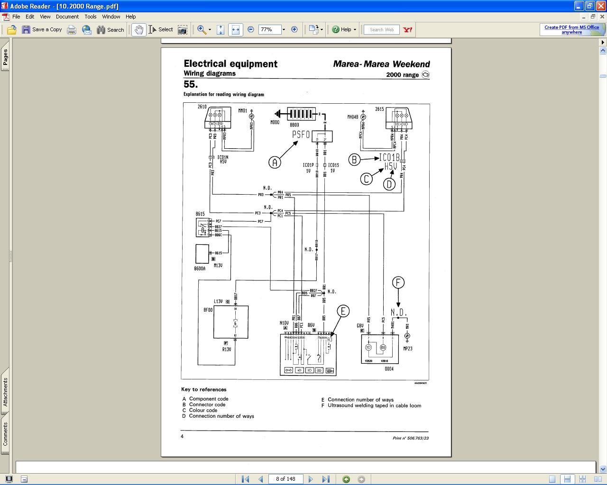Screen dimensions: 607x485
Task: Switch to Single Page layout
Action: click(x=552, y=479)
